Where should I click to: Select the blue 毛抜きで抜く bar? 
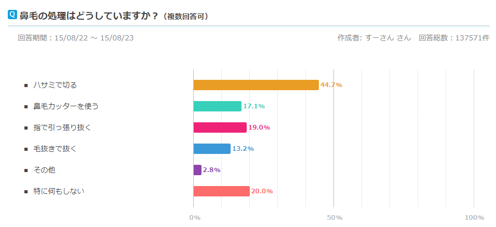pos(212,149)
